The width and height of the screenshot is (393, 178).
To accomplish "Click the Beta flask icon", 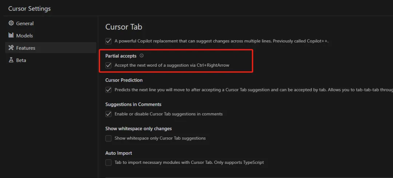I will (11, 60).
